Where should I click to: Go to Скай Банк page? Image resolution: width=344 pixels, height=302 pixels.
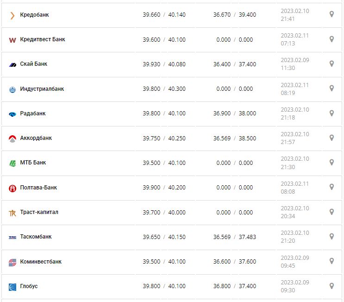[34, 64]
